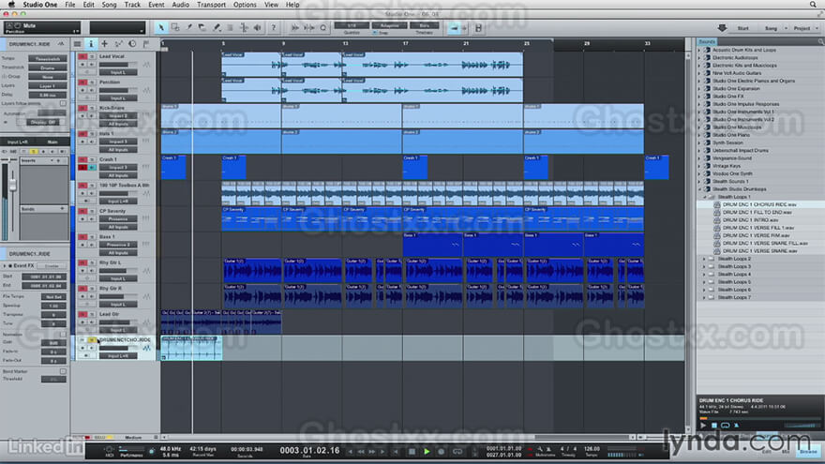825x464 pixels.
Task: Toggle the Snap checkbox
Action: click(375, 33)
